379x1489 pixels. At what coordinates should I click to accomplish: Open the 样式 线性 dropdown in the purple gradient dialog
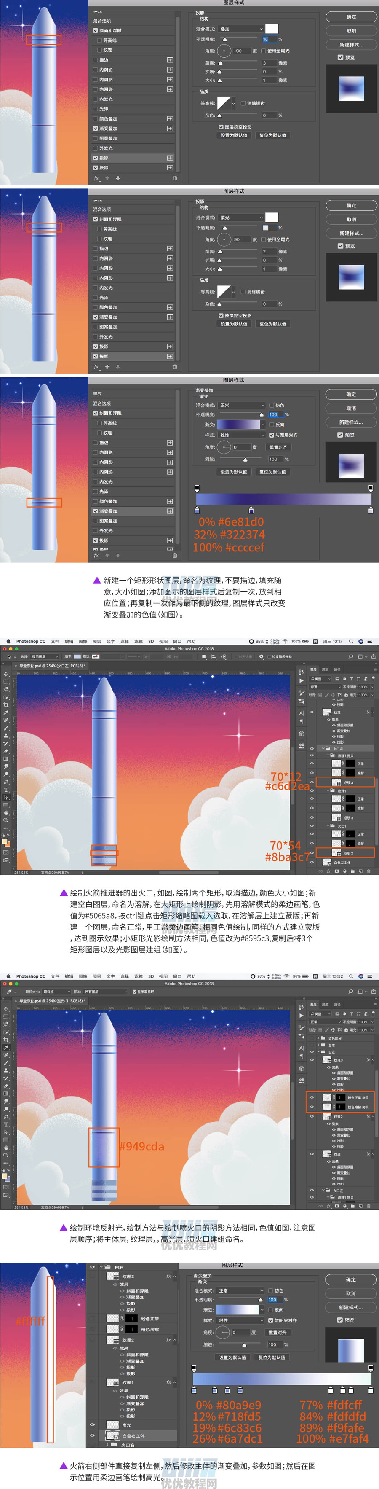tap(242, 435)
